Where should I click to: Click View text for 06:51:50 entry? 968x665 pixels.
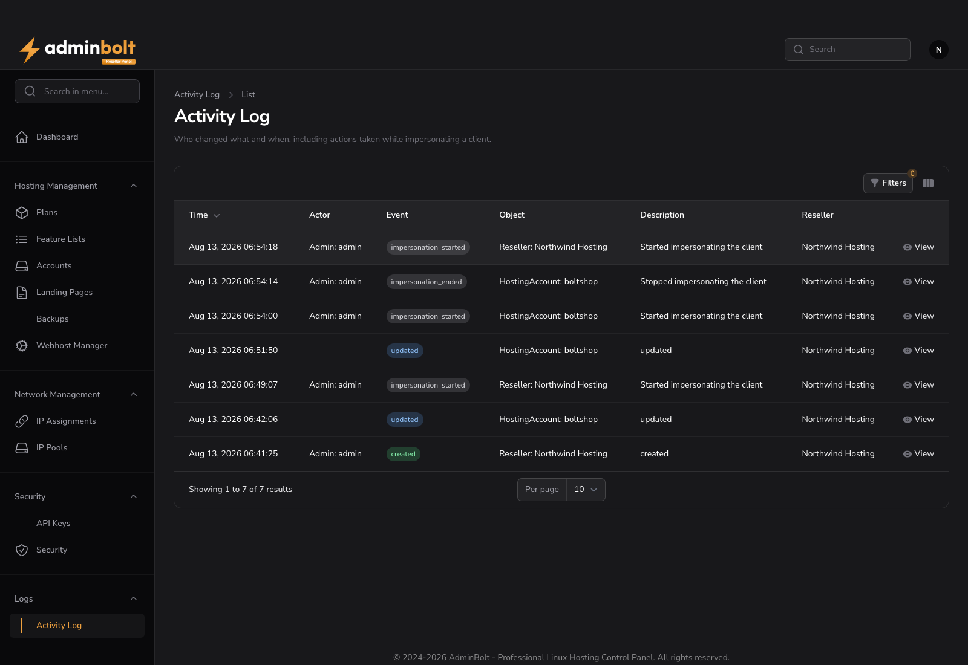(x=924, y=351)
